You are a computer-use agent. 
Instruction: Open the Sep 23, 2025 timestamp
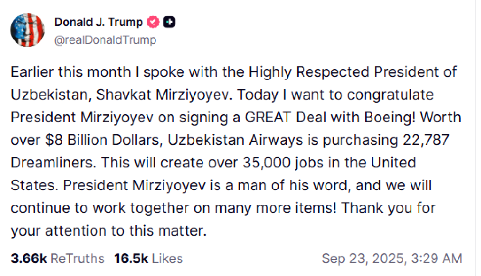[392, 258]
